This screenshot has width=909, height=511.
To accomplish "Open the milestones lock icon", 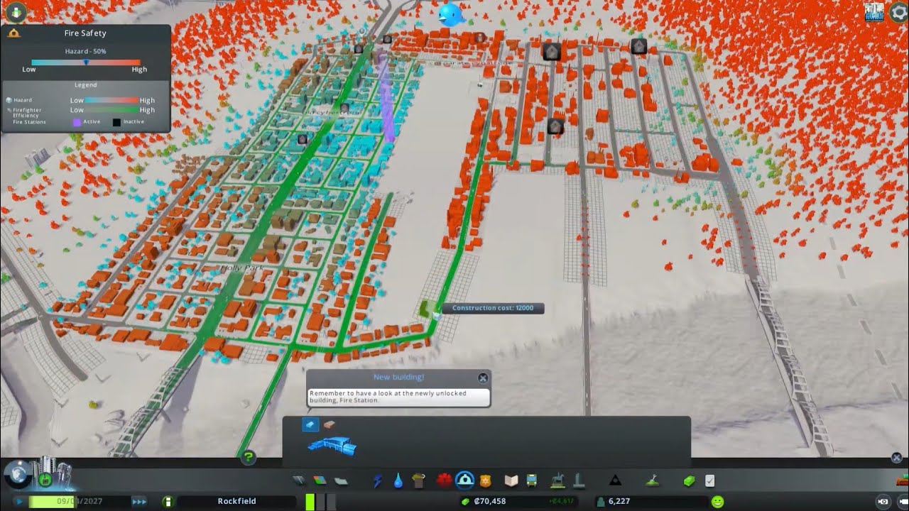I will click(x=45, y=480).
